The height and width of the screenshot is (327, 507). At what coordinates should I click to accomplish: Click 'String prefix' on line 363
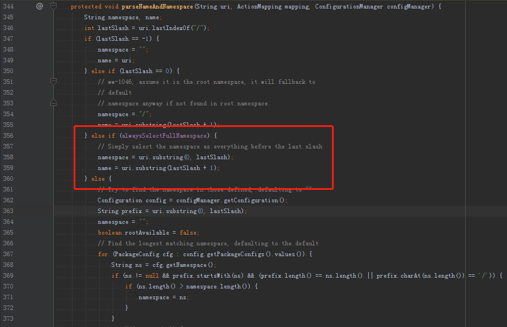[x=120, y=211]
